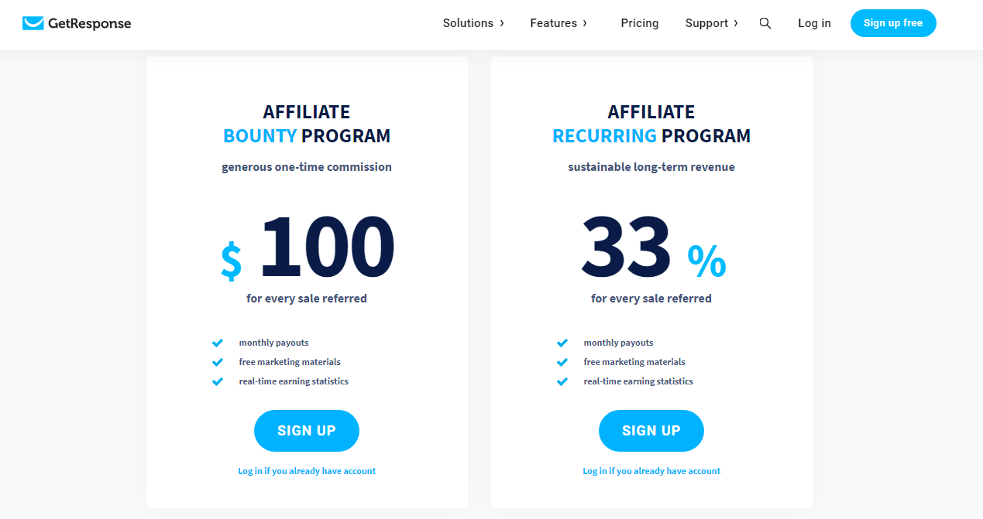Click checkmark beside Recurring monthly payouts
Image resolution: width=983 pixels, height=519 pixels.
tap(562, 343)
